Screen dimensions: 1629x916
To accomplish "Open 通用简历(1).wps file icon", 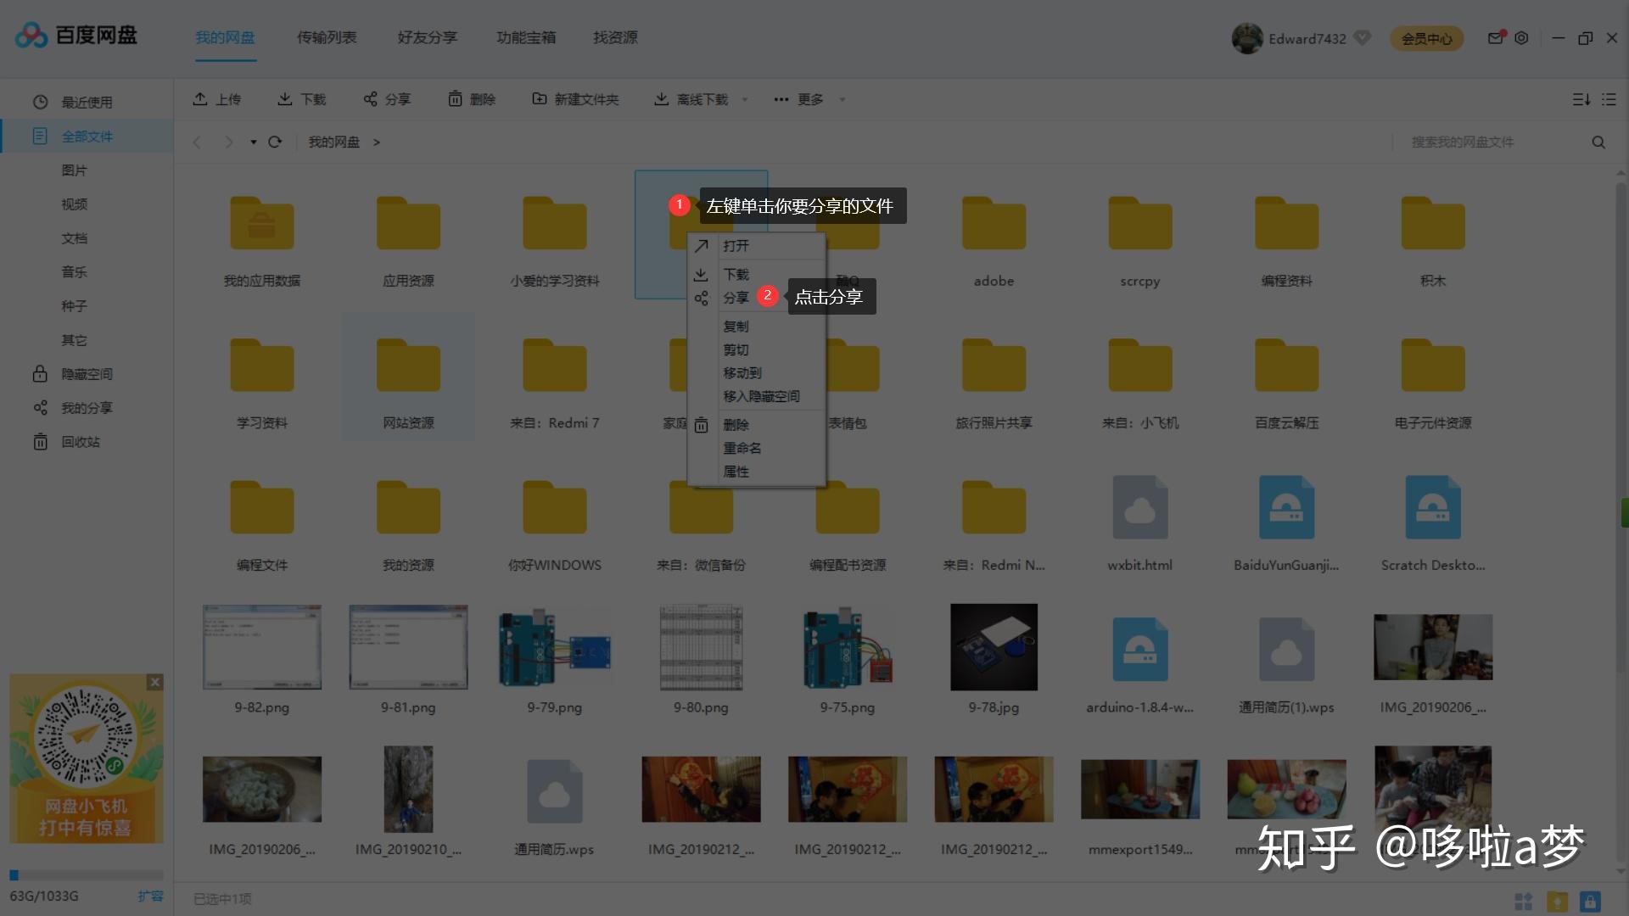I will click(1286, 649).
